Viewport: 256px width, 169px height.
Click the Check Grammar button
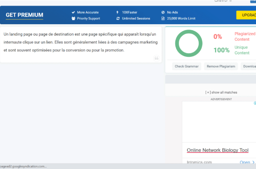click(187, 66)
